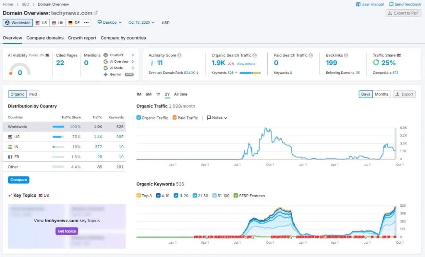
Task: Switch distribution view to Paid
Action: pos(33,94)
